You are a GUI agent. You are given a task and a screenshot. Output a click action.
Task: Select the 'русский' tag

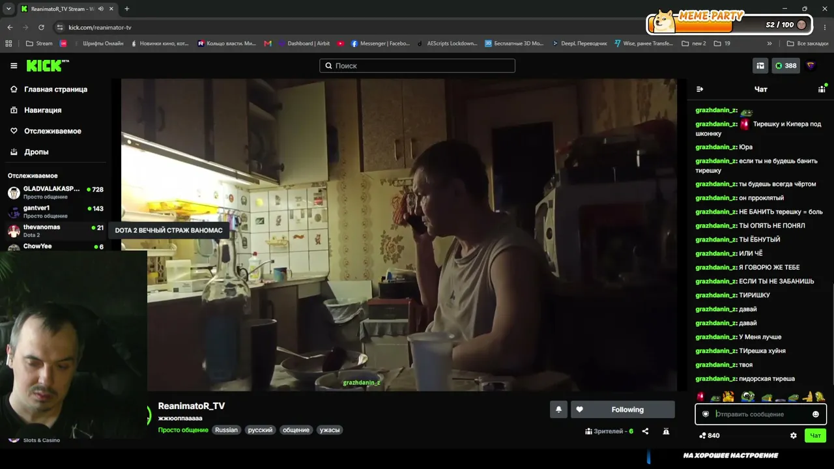point(260,430)
